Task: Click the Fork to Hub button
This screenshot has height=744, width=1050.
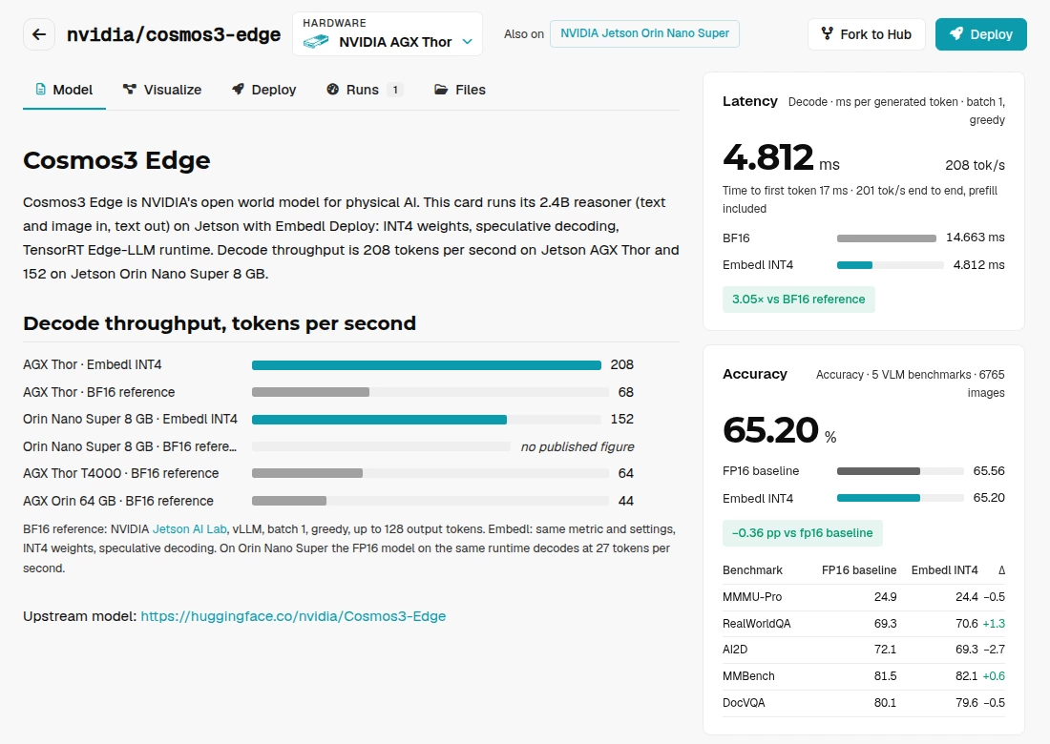Action: (x=866, y=34)
